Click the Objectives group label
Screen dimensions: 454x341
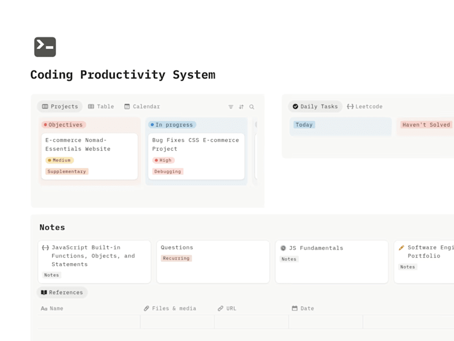[x=64, y=124]
